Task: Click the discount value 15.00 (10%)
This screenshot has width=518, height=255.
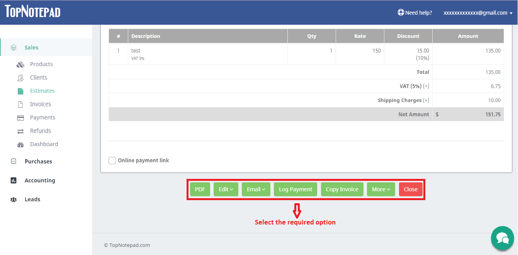Action: (x=423, y=54)
